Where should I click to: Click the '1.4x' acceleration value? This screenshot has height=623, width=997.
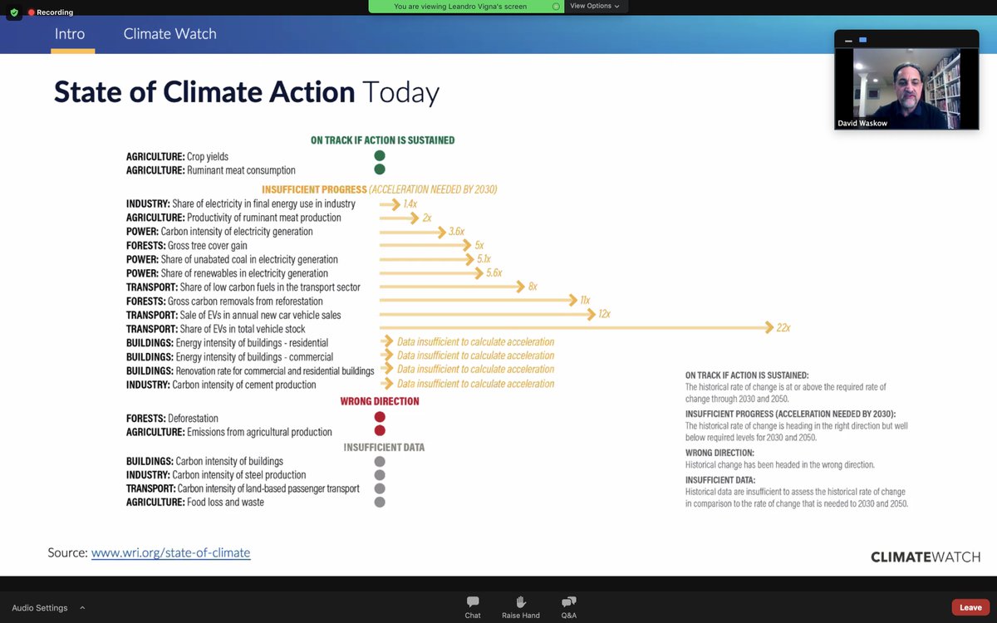(x=410, y=204)
